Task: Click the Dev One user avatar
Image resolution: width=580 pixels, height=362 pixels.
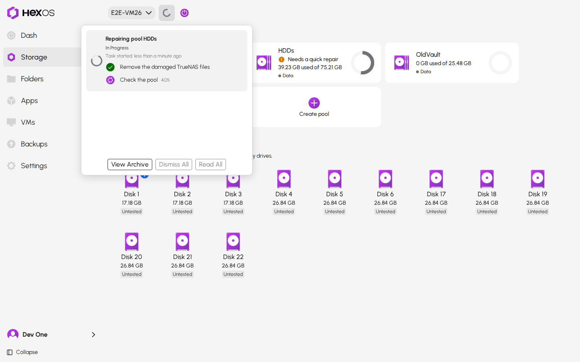Action: pyautogui.click(x=13, y=335)
